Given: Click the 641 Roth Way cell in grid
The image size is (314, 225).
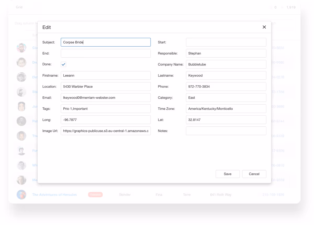Looking at the screenshot, I should 221,195.
